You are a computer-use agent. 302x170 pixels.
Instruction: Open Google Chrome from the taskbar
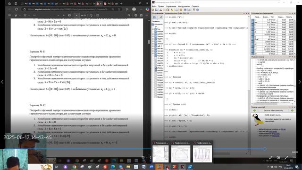75,167
